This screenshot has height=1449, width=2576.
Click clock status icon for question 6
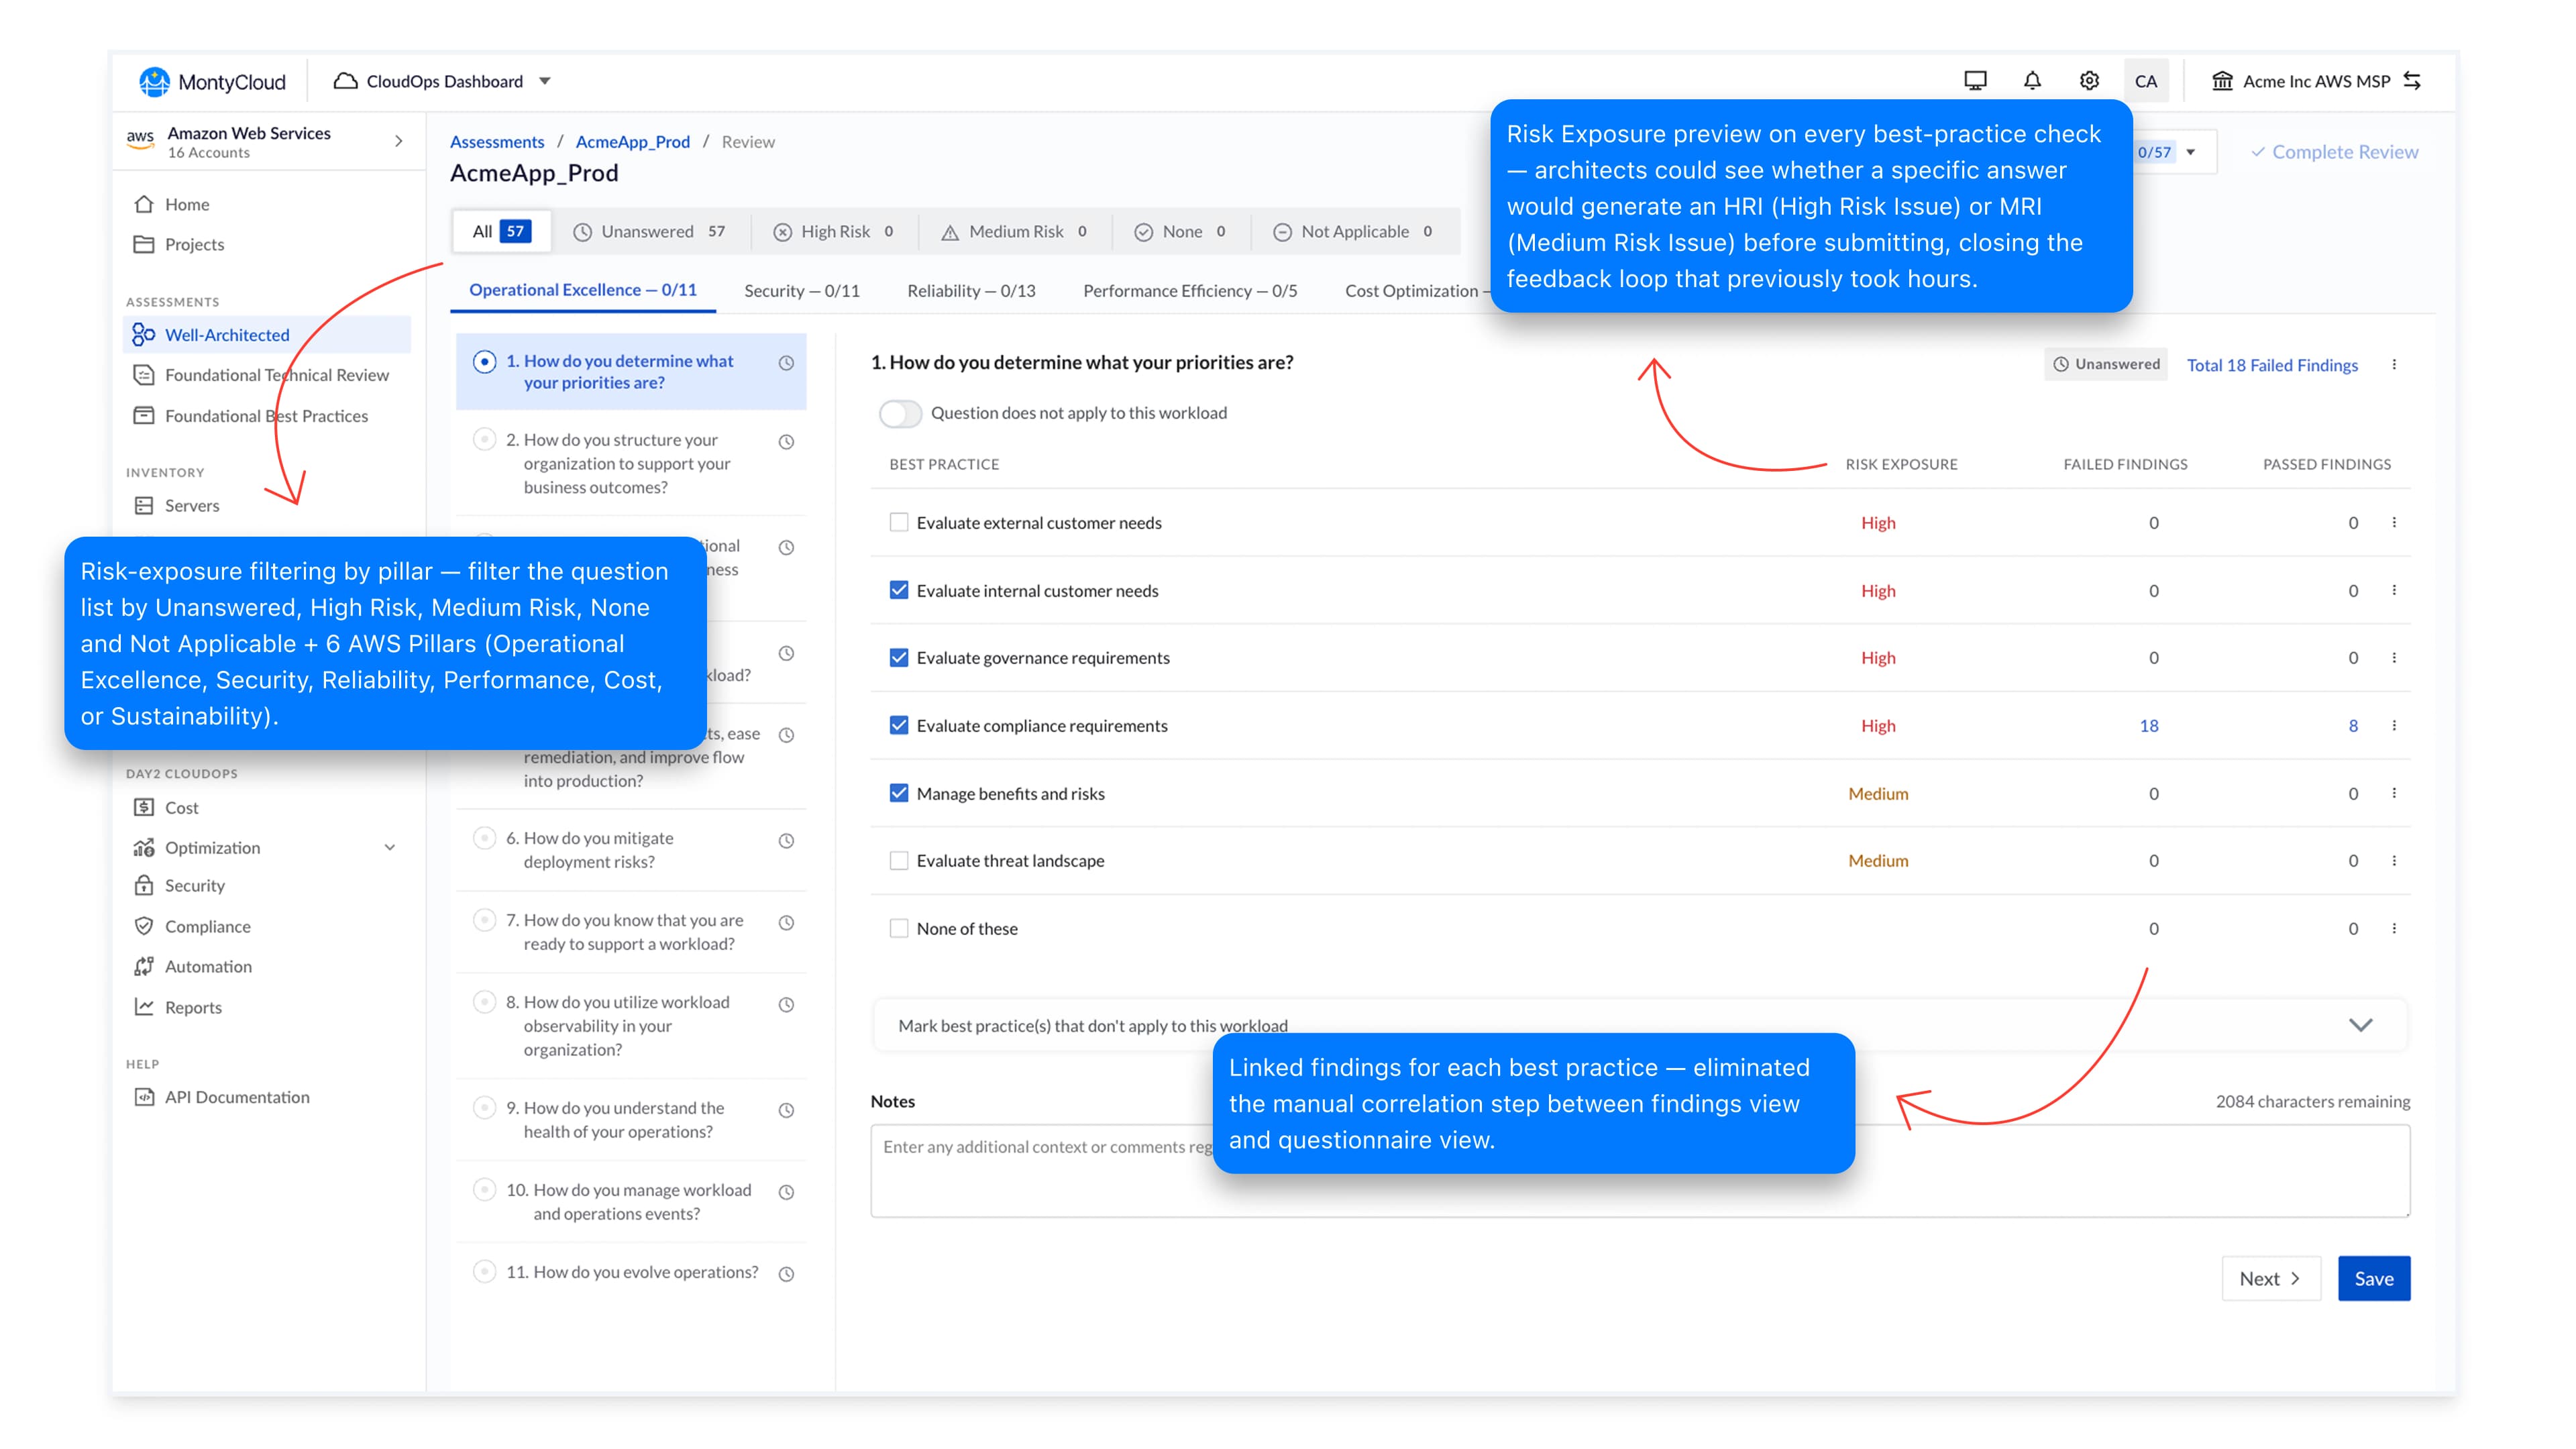[x=787, y=841]
